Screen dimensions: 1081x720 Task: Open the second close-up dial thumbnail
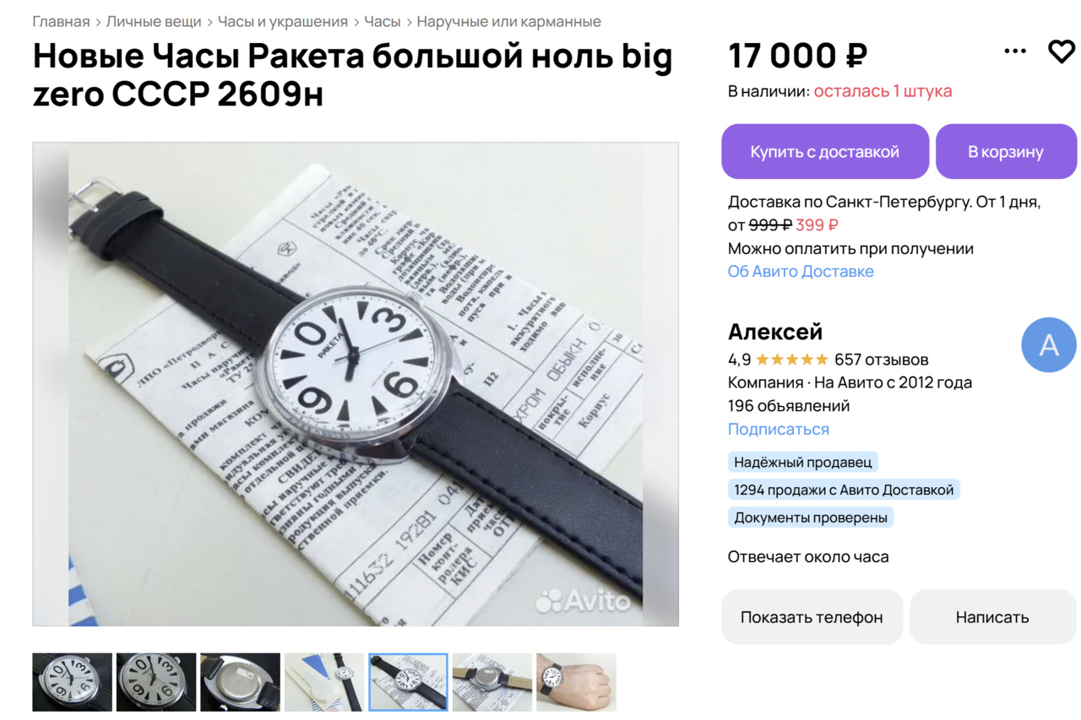coord(156,682)
